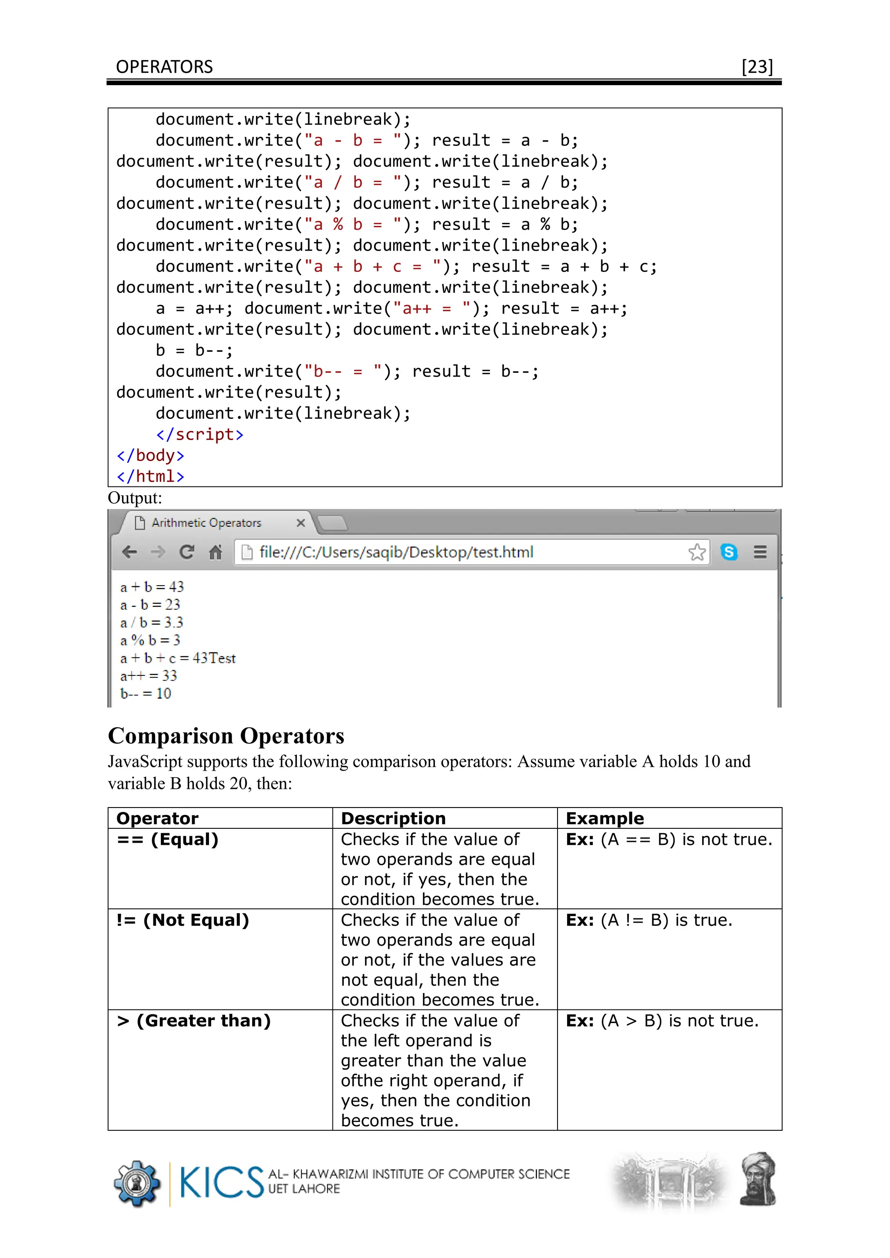890x1258 pixels.
Task: Open a new tab button
Action: point(332,523)
